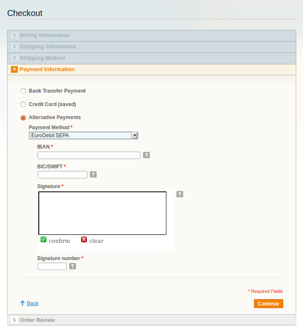Click the Continue button
Screen dimensions: 303x332
pos(268,304)
